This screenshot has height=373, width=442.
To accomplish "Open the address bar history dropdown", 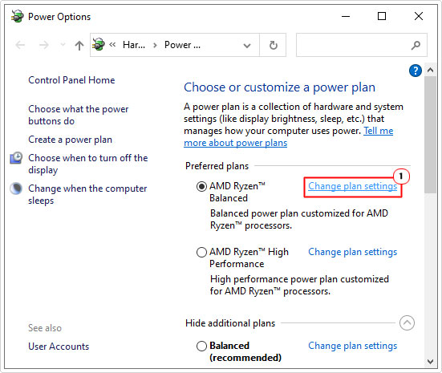I will [x=247, y=46].
